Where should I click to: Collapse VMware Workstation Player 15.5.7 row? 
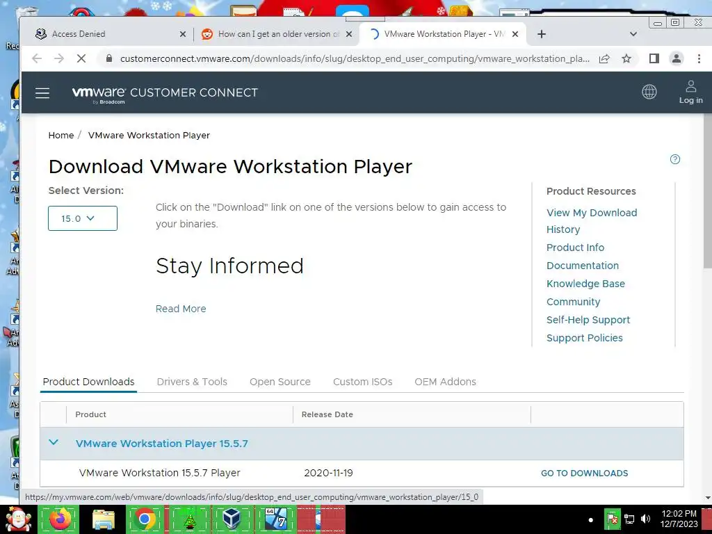point(54,442)
